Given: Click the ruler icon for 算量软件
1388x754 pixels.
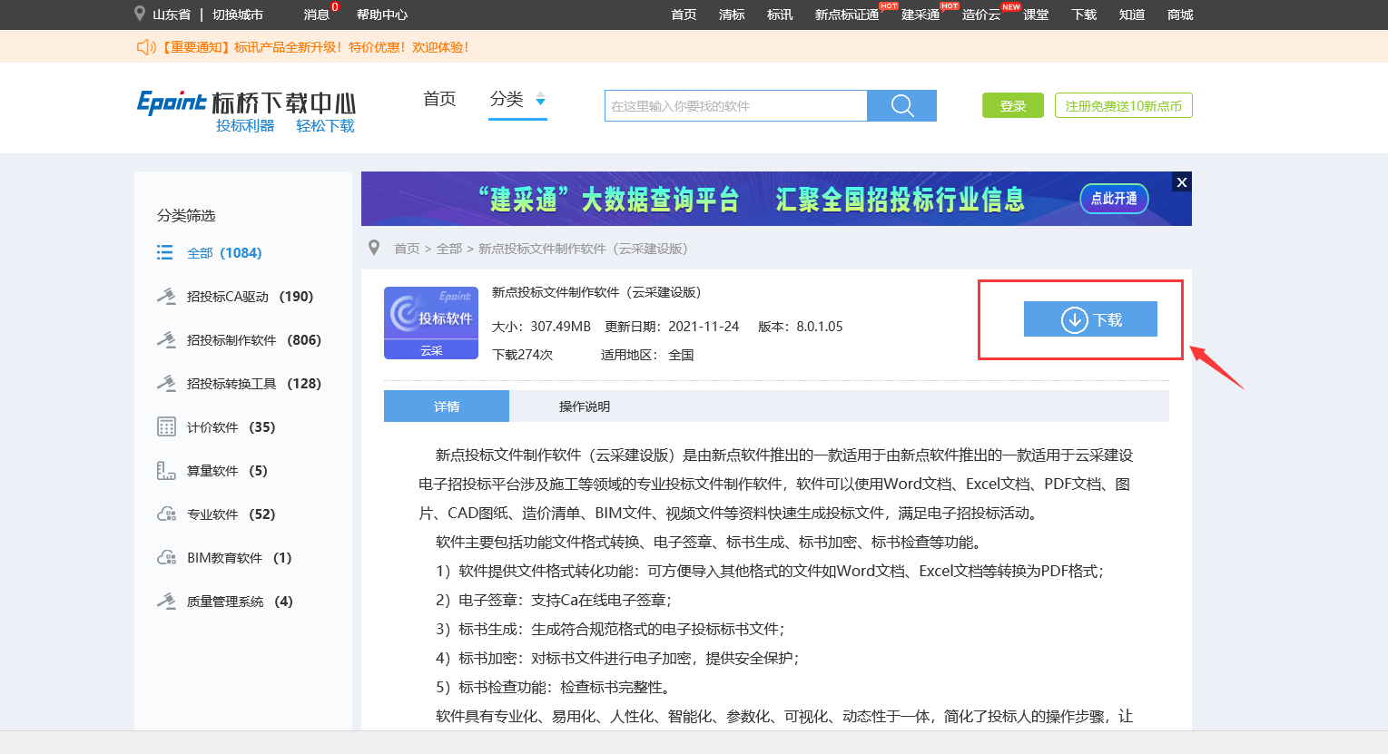Looking at the screenshot, I should click(166, 470).
